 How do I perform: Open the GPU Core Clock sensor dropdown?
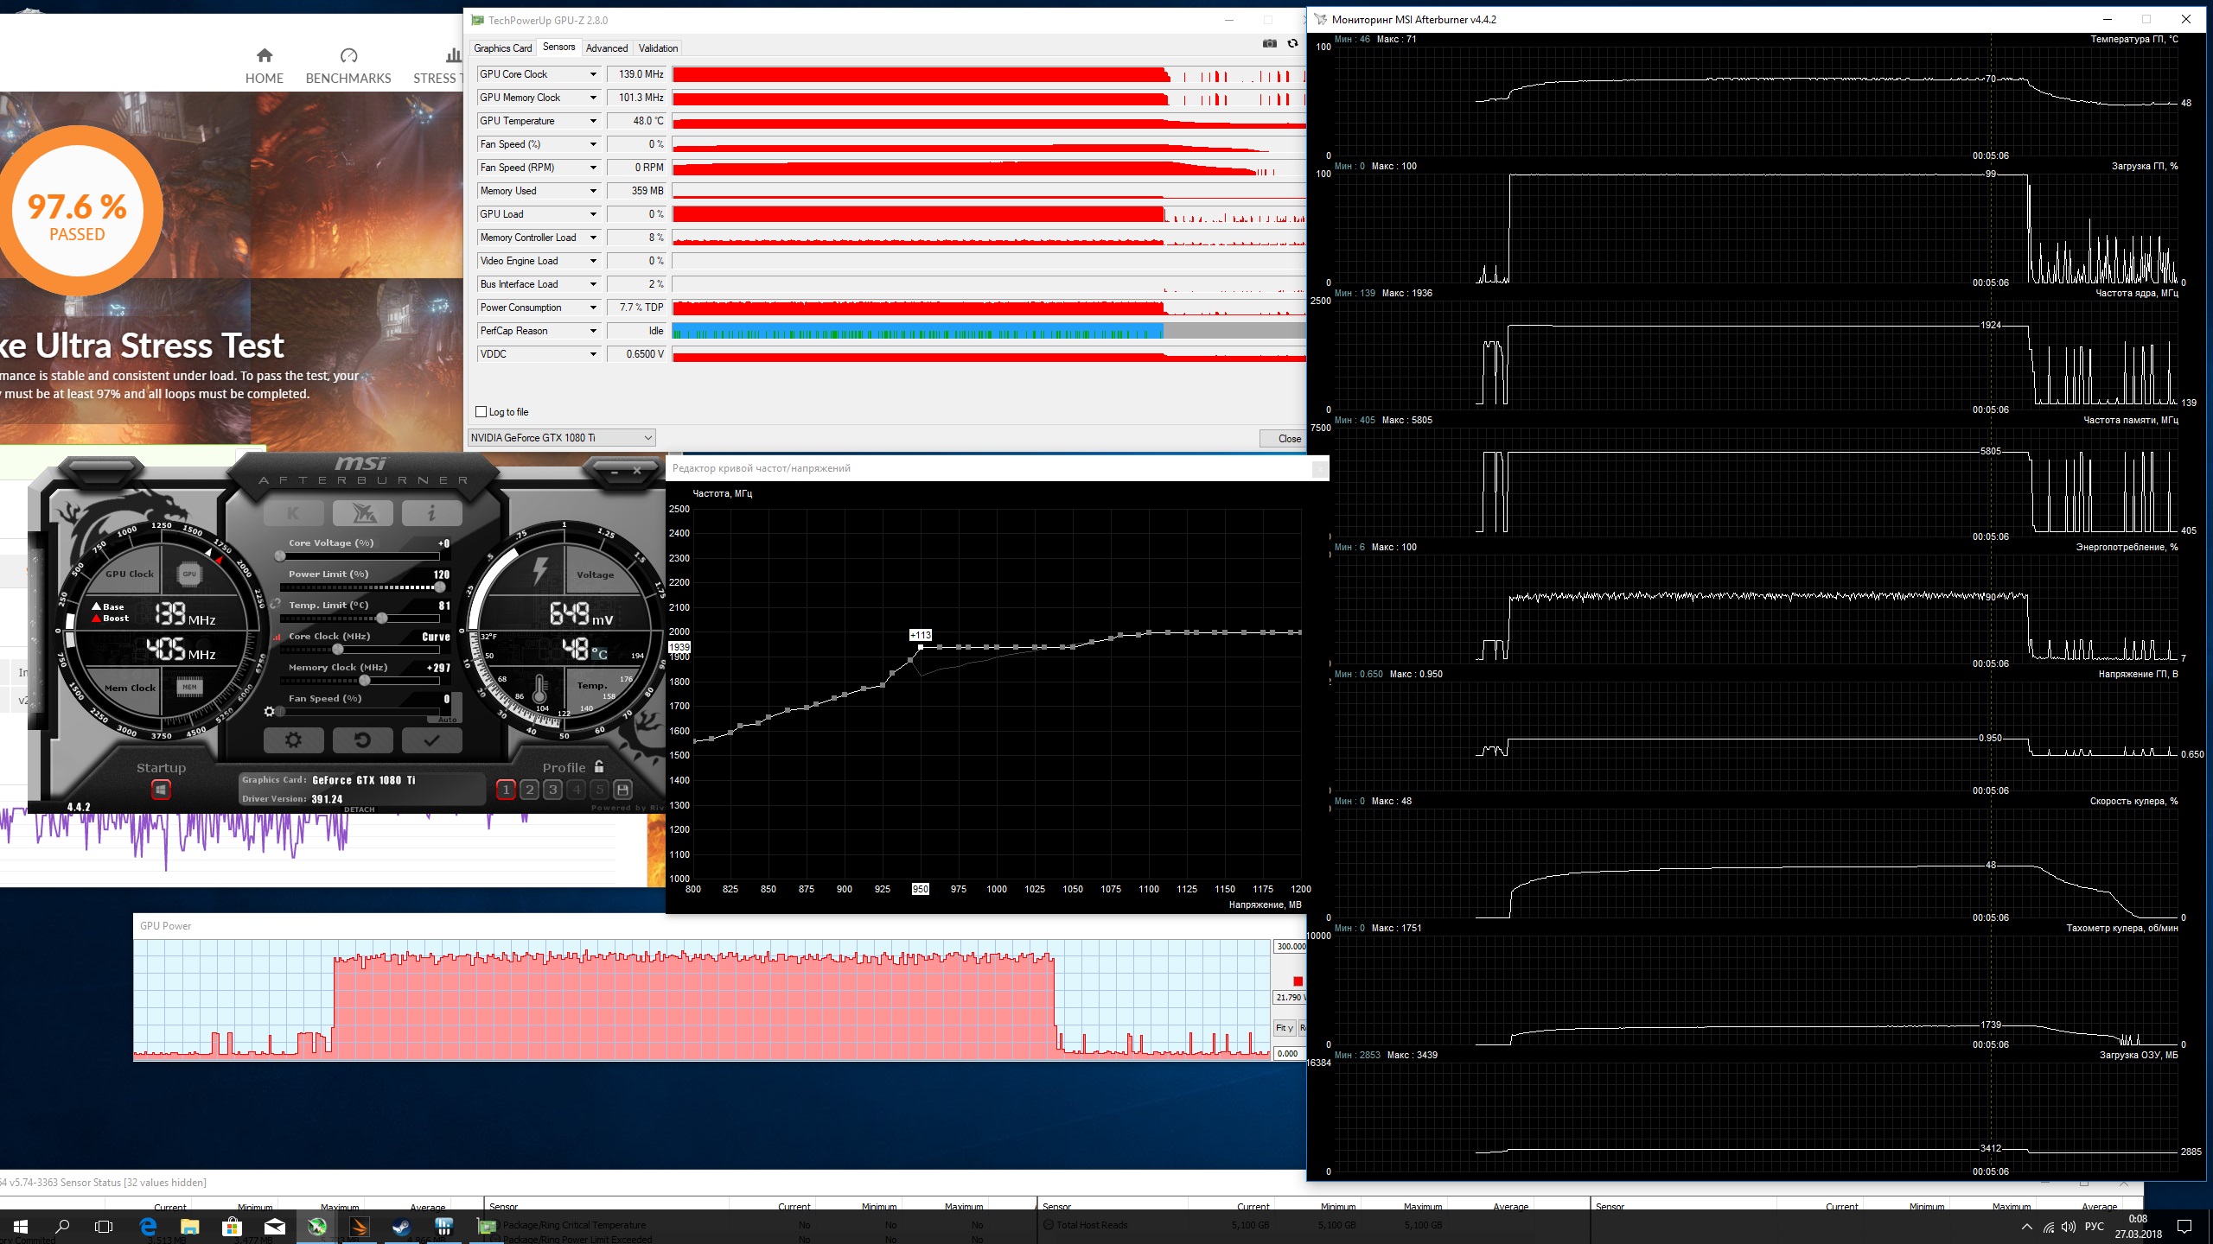coord(593,74)
